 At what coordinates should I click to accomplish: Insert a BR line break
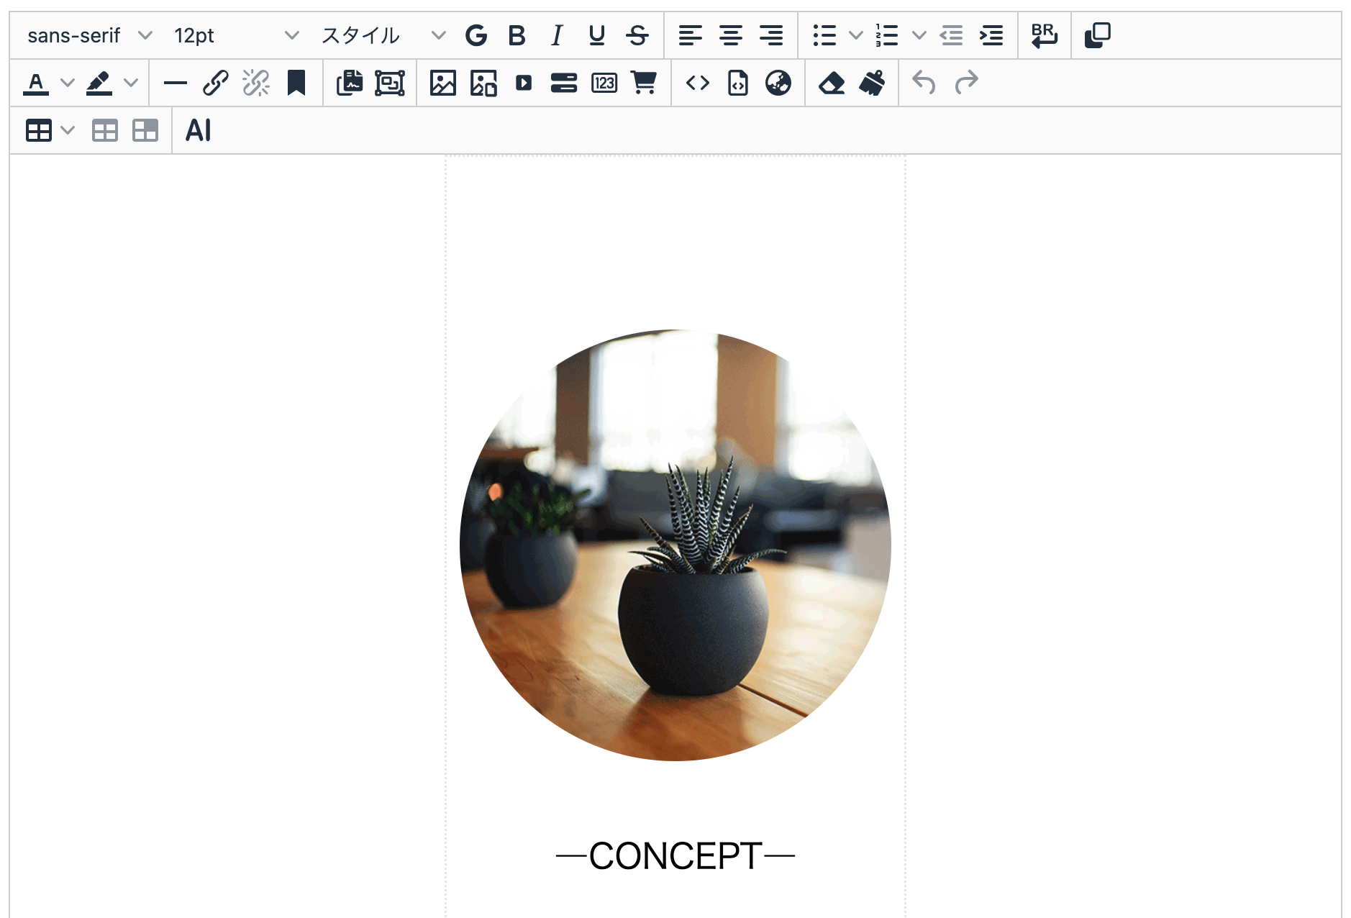(1044, 35)
